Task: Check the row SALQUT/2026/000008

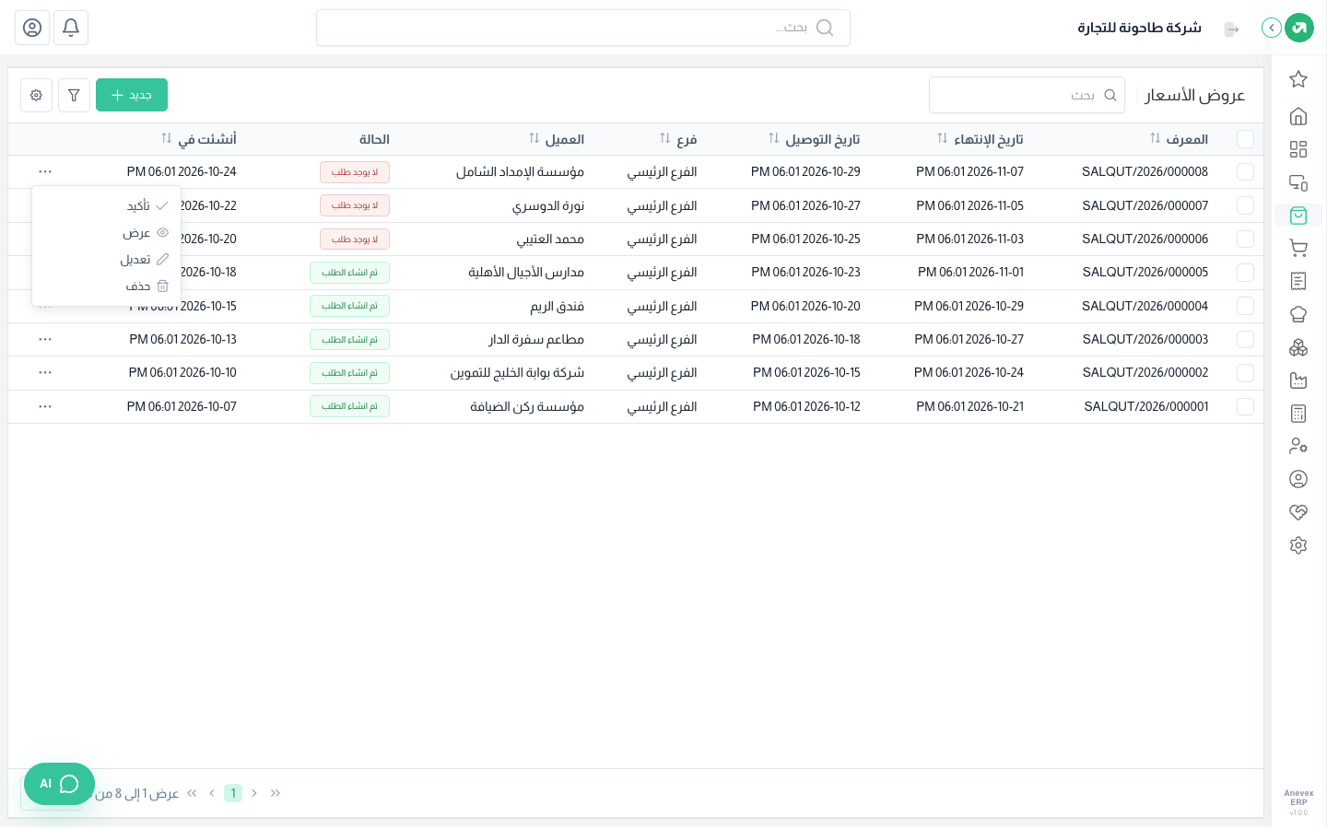Action: [x=1245, y=172]
